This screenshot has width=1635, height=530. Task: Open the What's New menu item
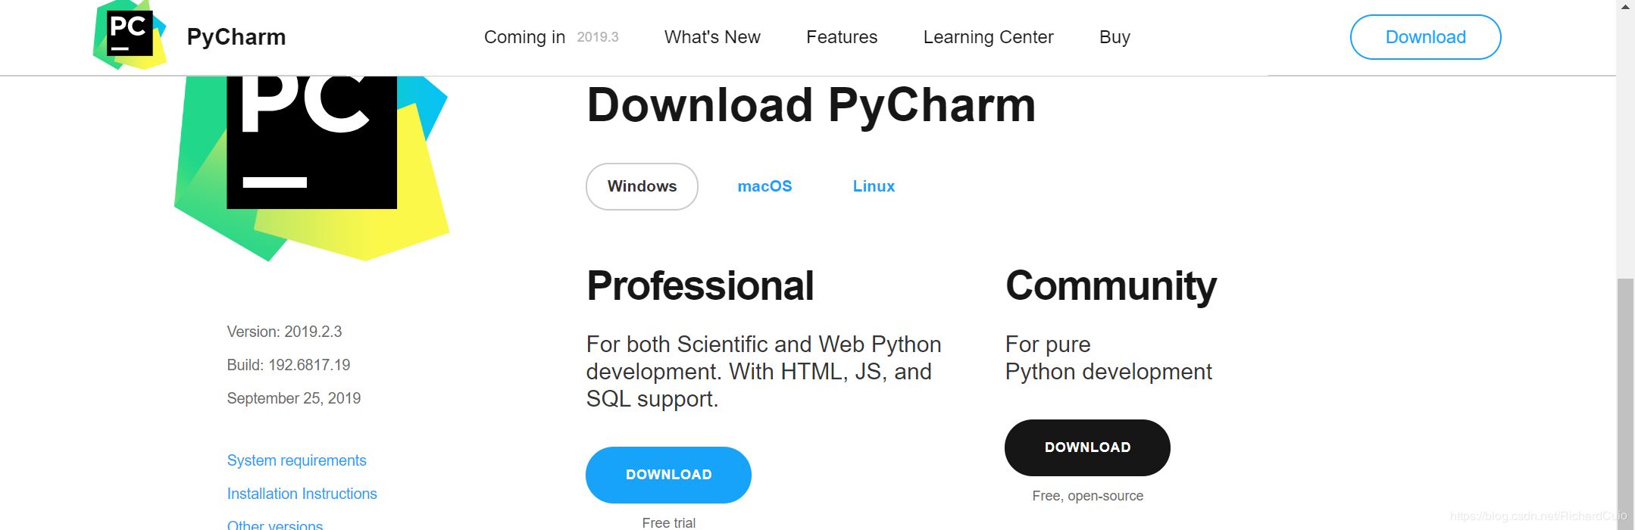click(711, 36)
